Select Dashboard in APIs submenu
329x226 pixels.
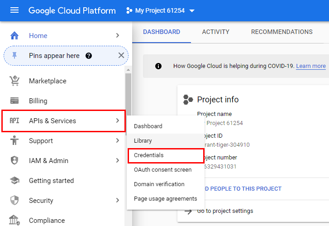(x=166, y=126)
